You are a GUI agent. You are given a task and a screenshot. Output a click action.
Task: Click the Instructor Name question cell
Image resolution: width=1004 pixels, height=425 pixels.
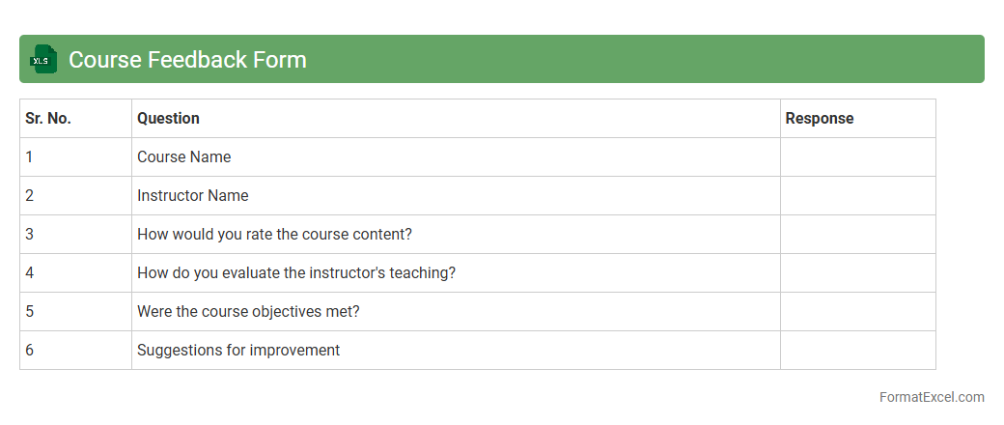(x=193, y=196)
